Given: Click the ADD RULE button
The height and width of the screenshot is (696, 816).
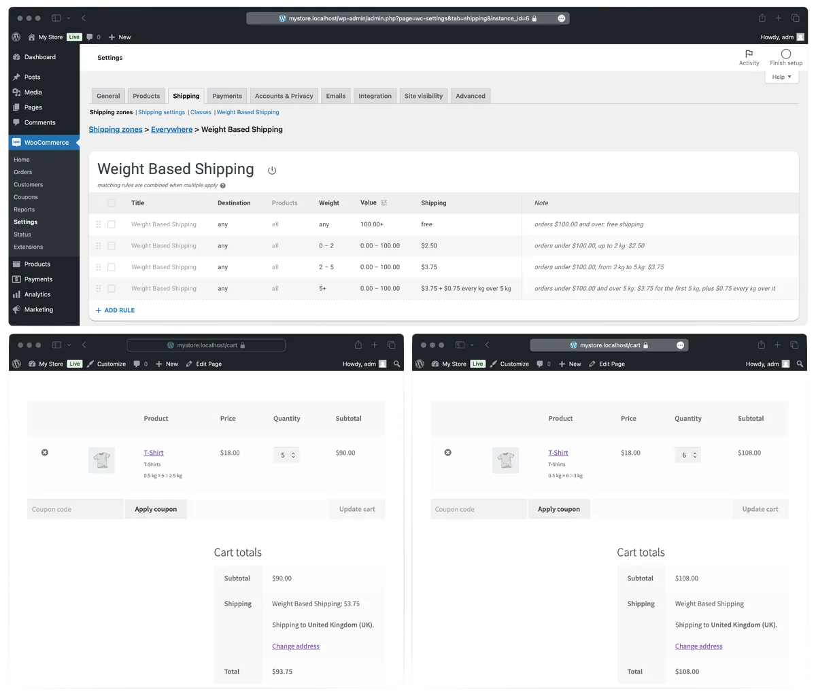Looking at the screenshot, I should tap(115, 310).
